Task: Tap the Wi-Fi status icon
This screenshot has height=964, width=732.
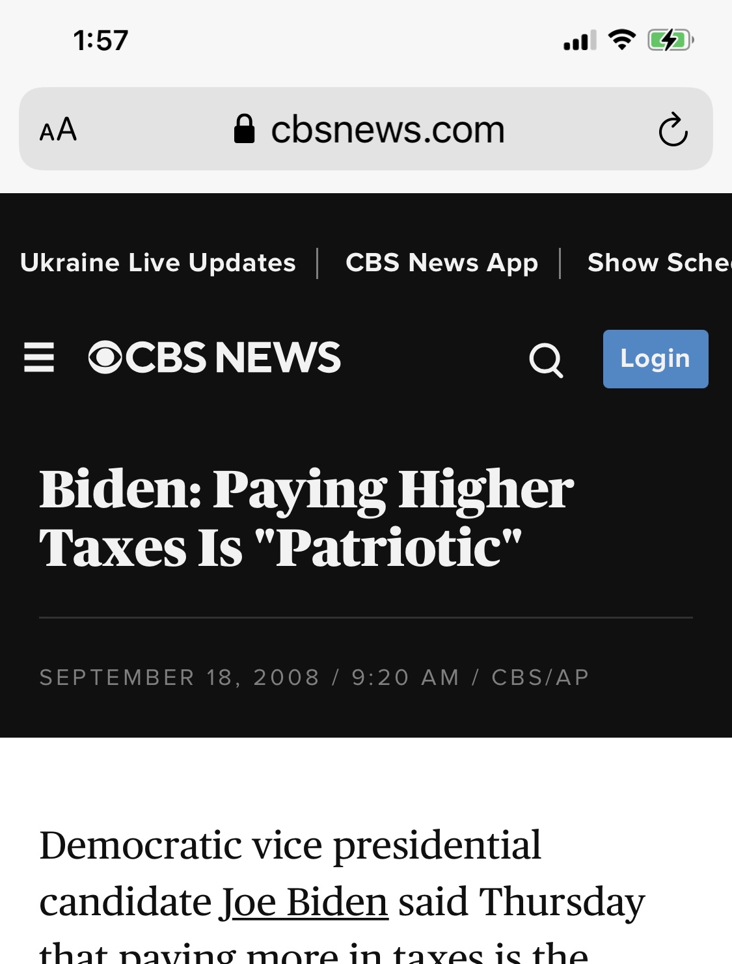Action: point(622,40)
